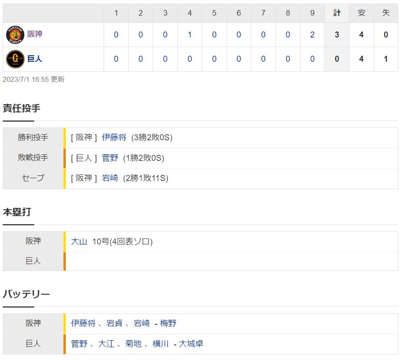Click 伊藤将 in Hanshin battery row

tap(83, 323)
